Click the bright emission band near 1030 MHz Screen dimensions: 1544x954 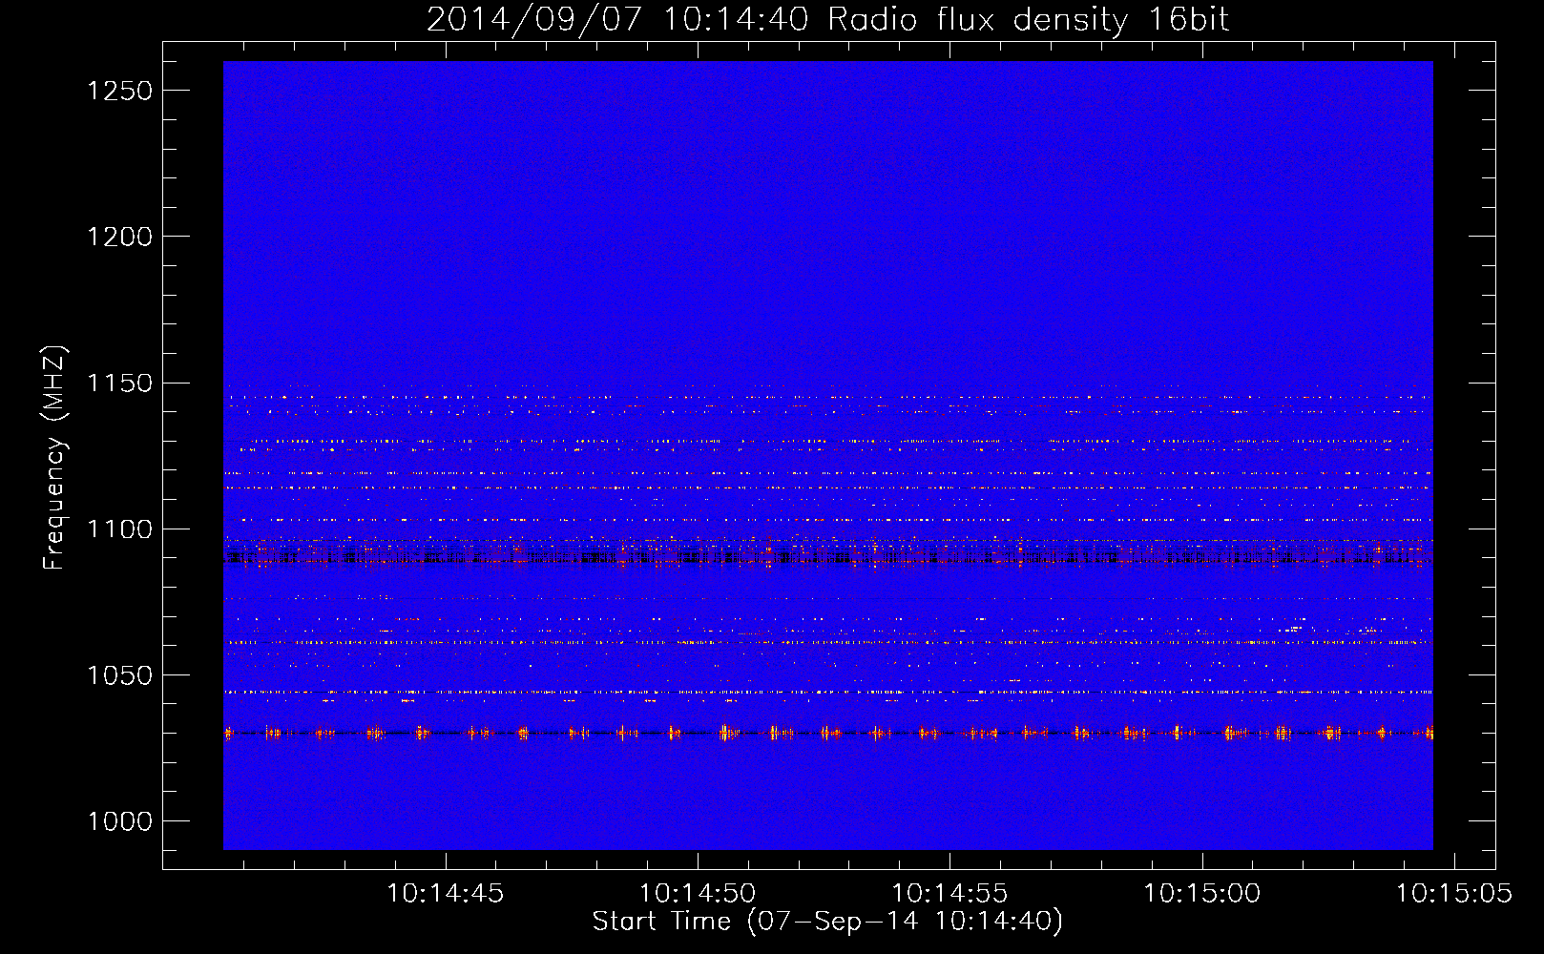827,733
